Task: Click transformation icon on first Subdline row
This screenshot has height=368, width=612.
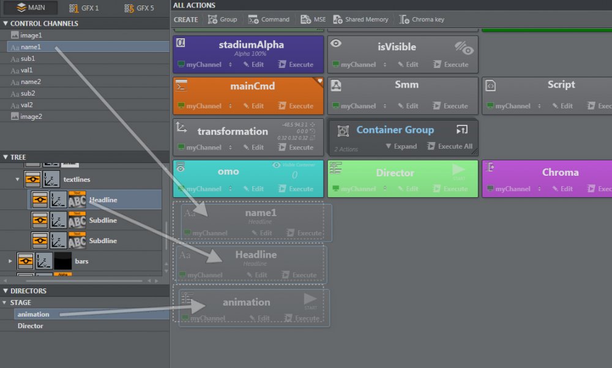Action: [58, 220]
